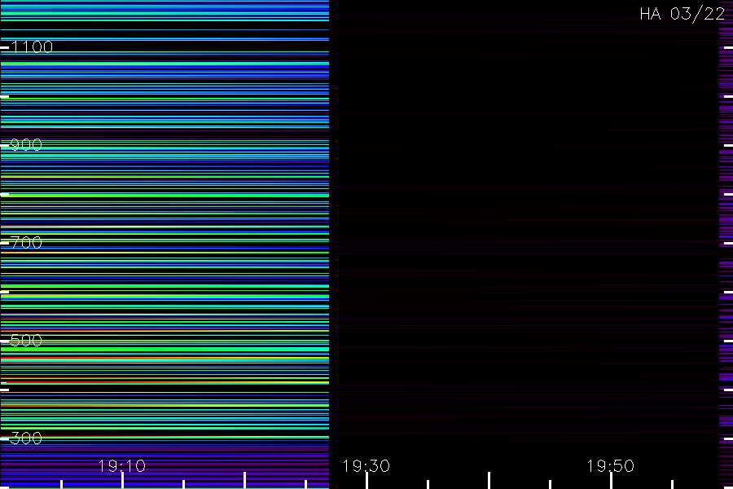Select the tall tick mark under 19:50
Image resolution: width=733 pixels, height=489 pixels.
[611, 481]
